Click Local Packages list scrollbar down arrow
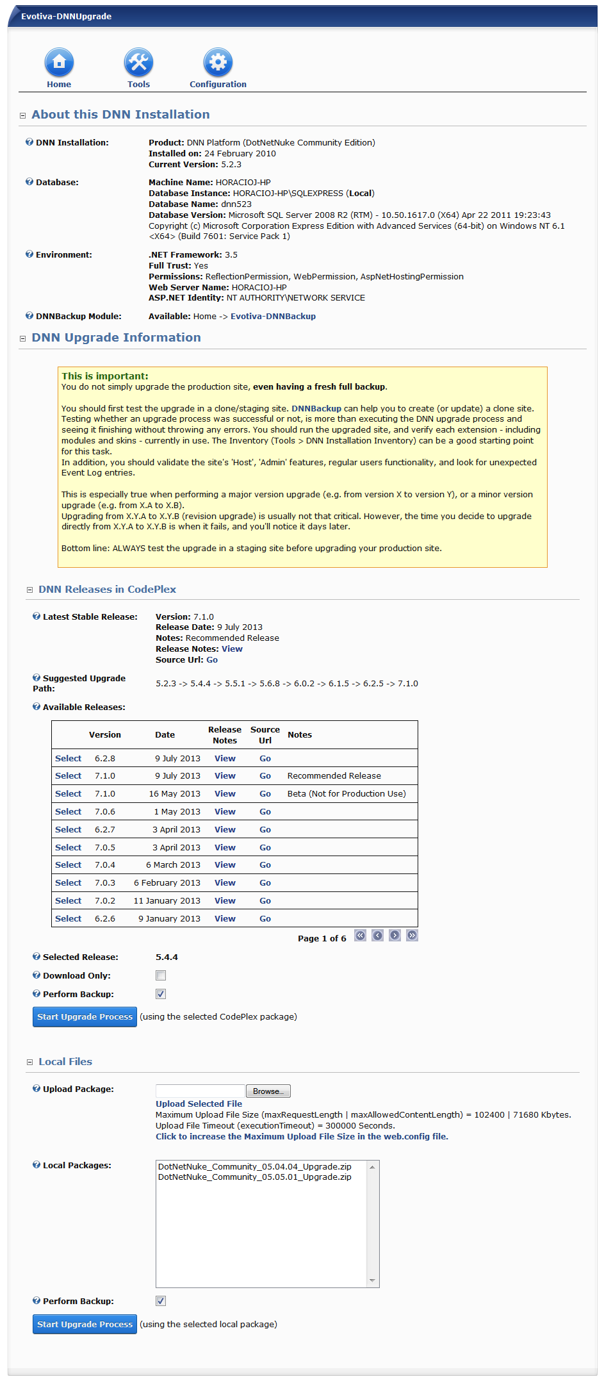Image resolution: width=604 pixels, height=1381 pixels. 372,1280
